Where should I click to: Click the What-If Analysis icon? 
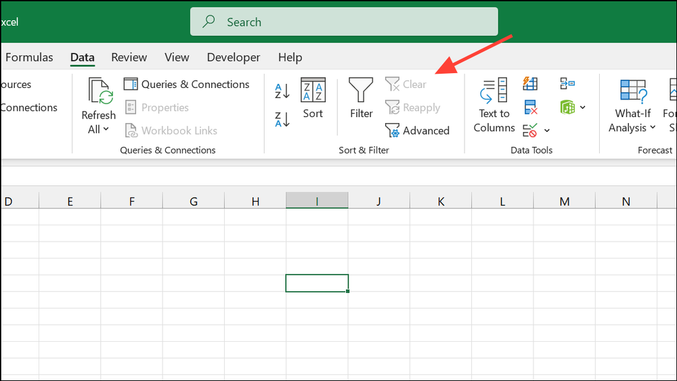point(634,91)
